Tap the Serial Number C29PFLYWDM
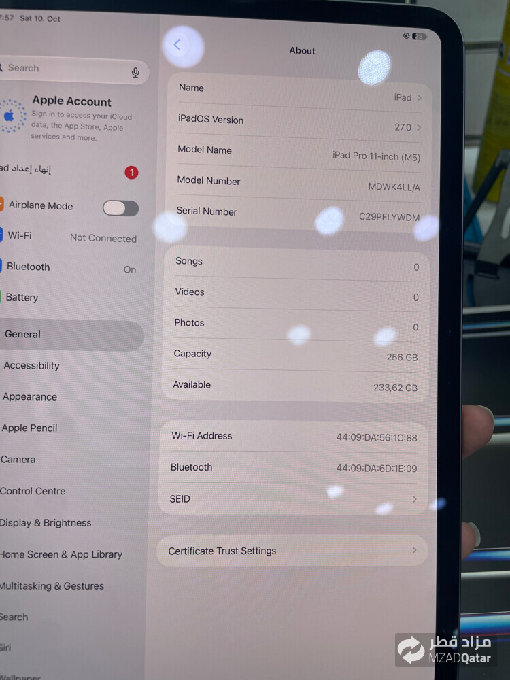This screenshot has height=680, width=510. (389, 217)
